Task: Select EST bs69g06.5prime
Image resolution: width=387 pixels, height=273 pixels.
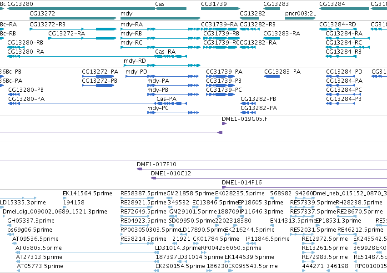Action: [30, 230]
